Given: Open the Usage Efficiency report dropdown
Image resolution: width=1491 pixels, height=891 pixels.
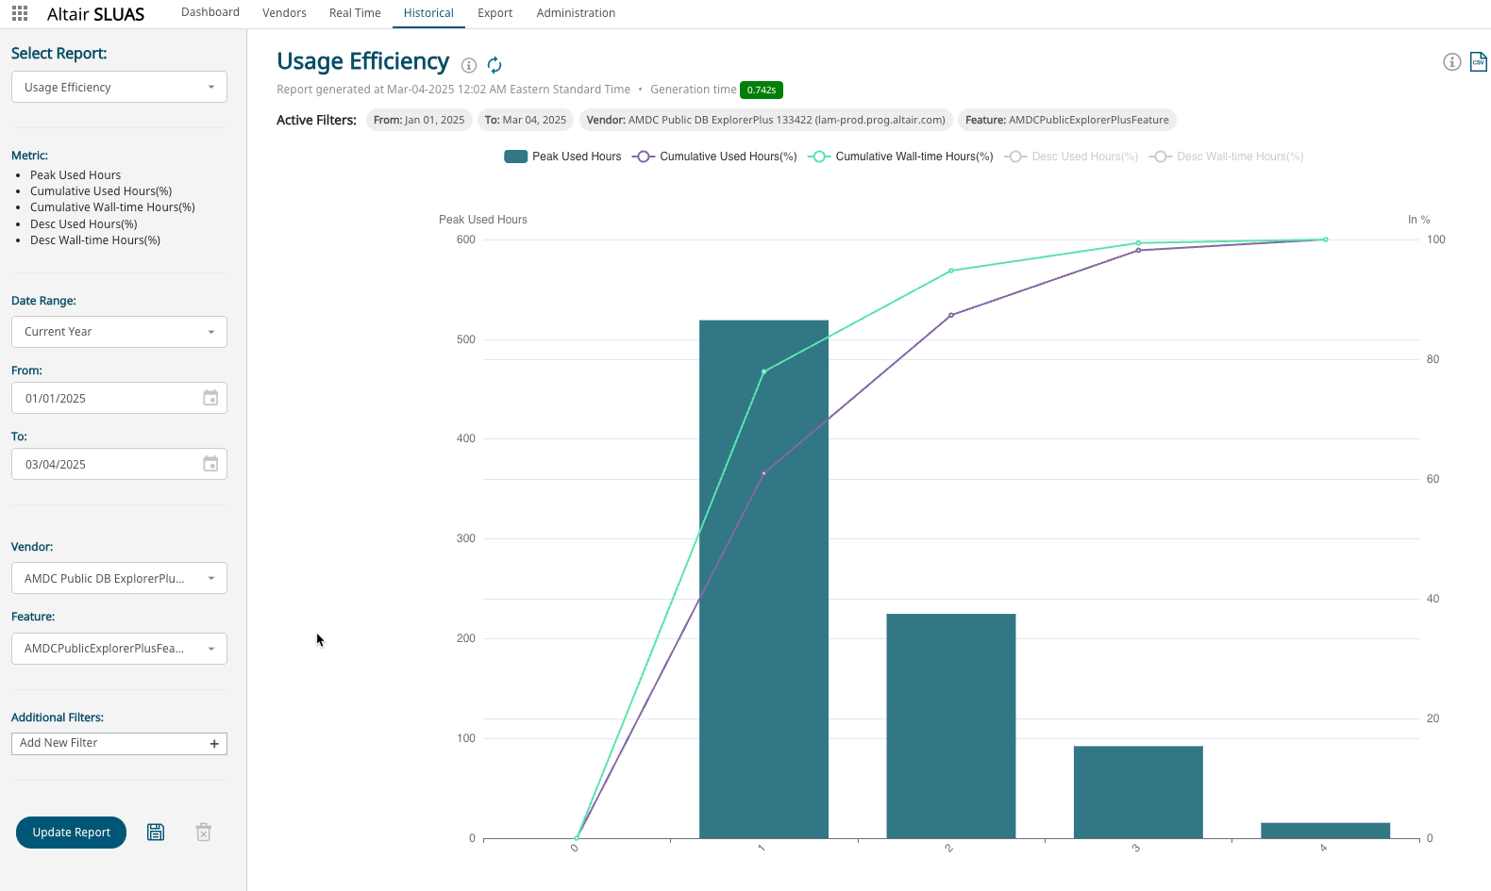Looking at the screenshot, I should pyautogui.click(x=119, y=87).
